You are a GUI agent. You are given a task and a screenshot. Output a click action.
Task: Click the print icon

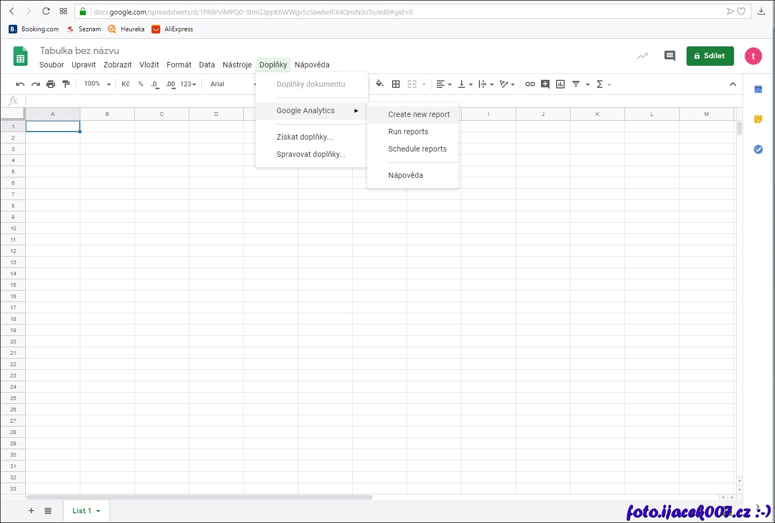[51, 84]
